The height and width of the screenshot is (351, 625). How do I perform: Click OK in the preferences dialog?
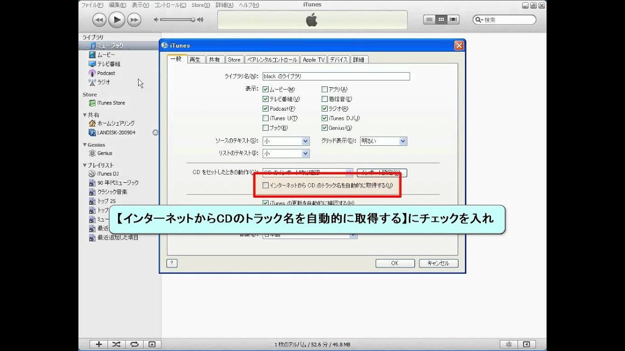(395, 263)
